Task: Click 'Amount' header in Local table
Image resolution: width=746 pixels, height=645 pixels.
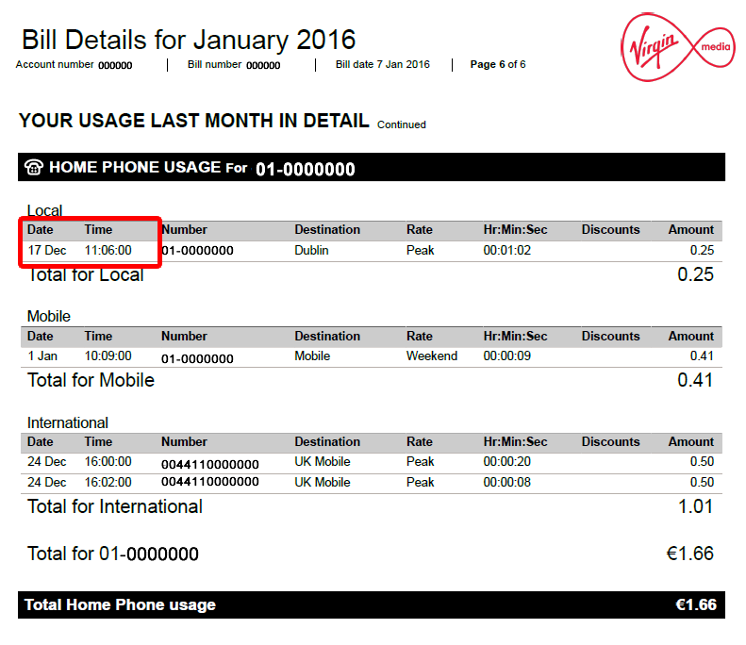Action: pyautogui.click(x=690, y=230)
